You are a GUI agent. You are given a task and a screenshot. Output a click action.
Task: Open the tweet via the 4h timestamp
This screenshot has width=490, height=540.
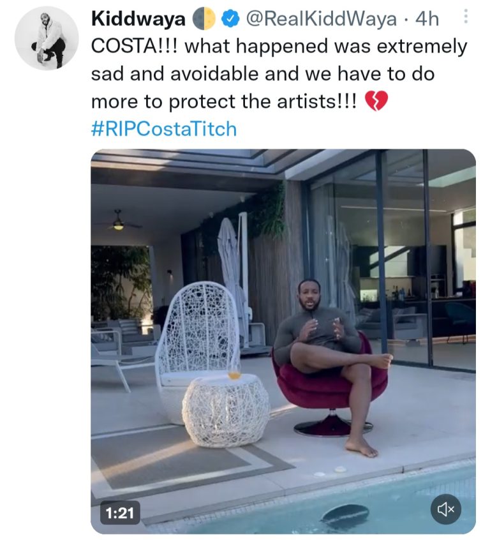point(427,20)
